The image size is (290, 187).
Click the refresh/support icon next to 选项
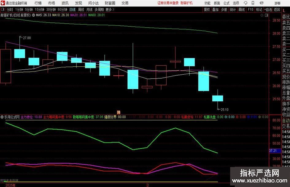coord(245,3)
